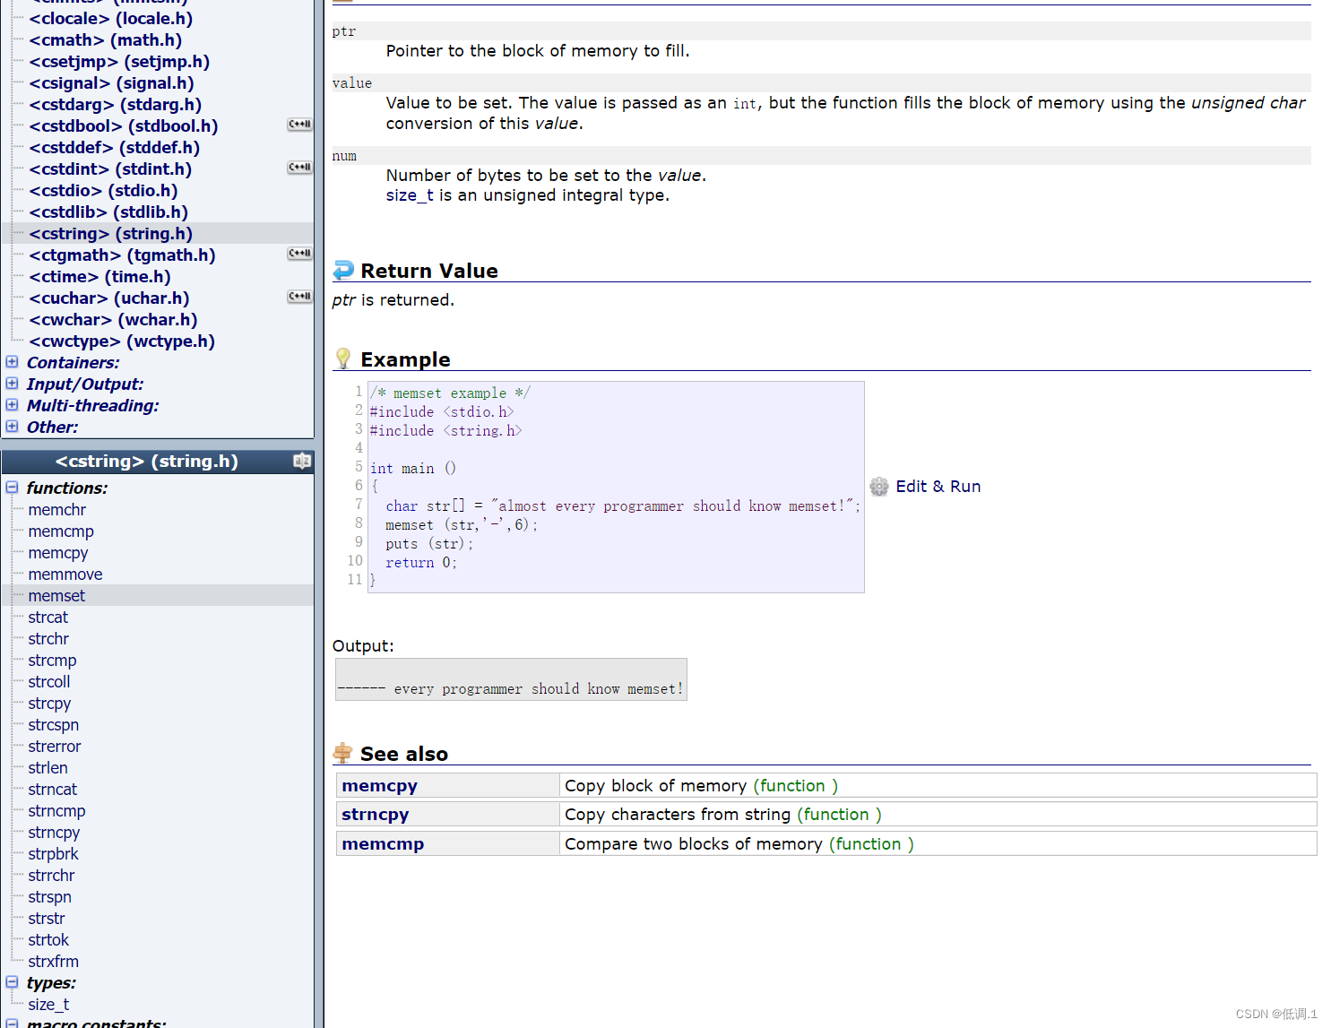1331x1028 pixels.
Task: Click the cstring panel header title
Action: [x=147, y=462]
